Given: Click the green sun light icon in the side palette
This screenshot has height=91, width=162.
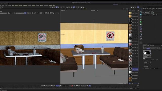Looking at the screenshot, I should coord(141,19).
